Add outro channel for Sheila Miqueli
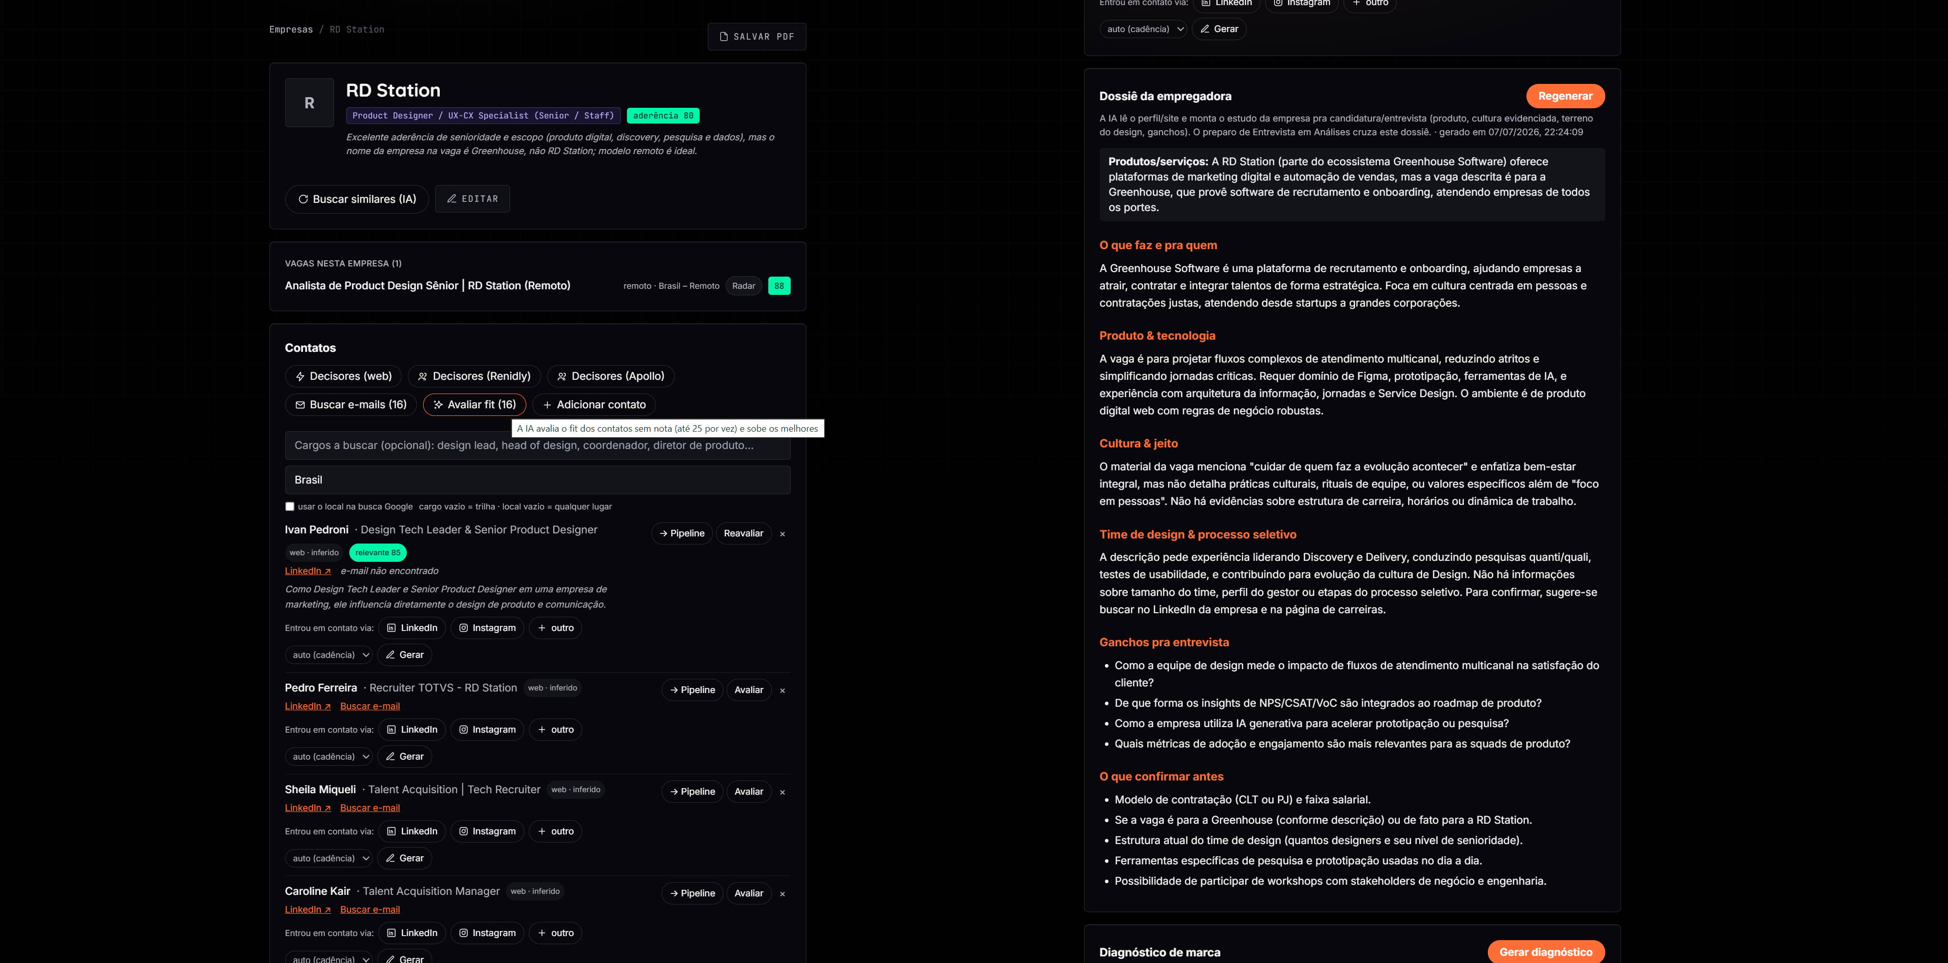 [555, 831]
